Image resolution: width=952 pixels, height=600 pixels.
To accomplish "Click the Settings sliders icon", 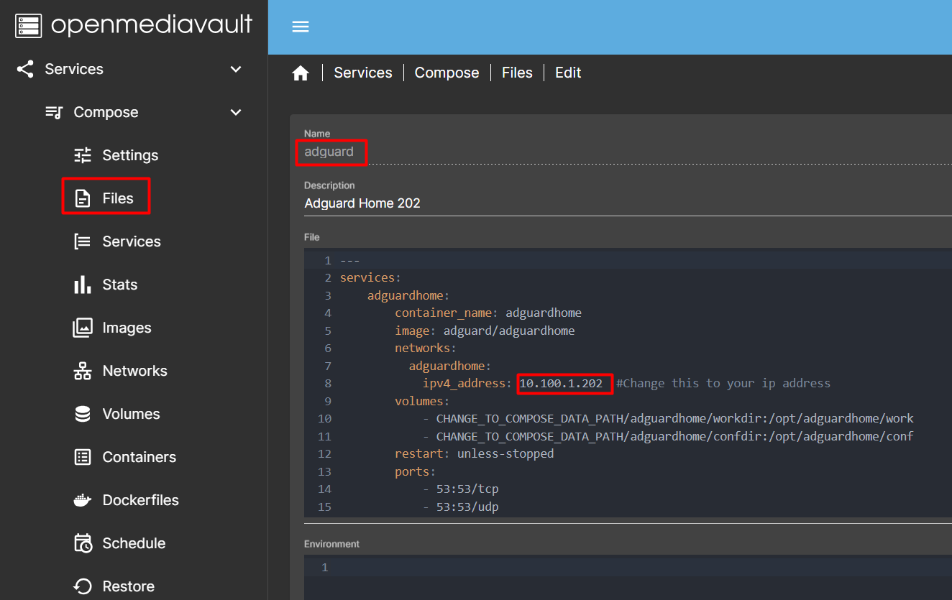I will tap(83, 155).
